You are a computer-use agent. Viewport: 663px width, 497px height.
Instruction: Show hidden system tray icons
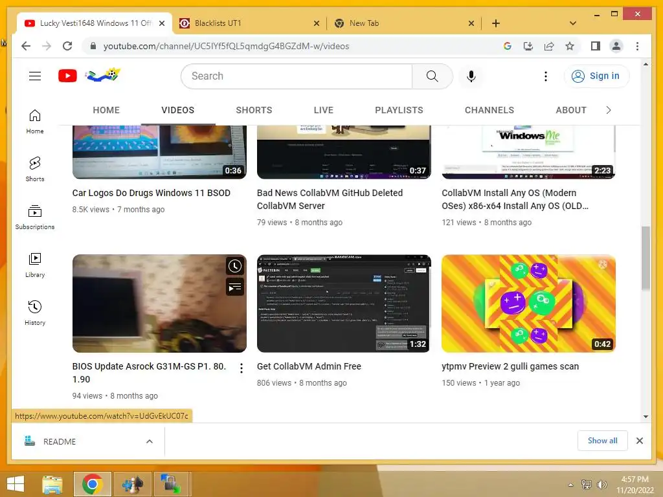point(571,485)
